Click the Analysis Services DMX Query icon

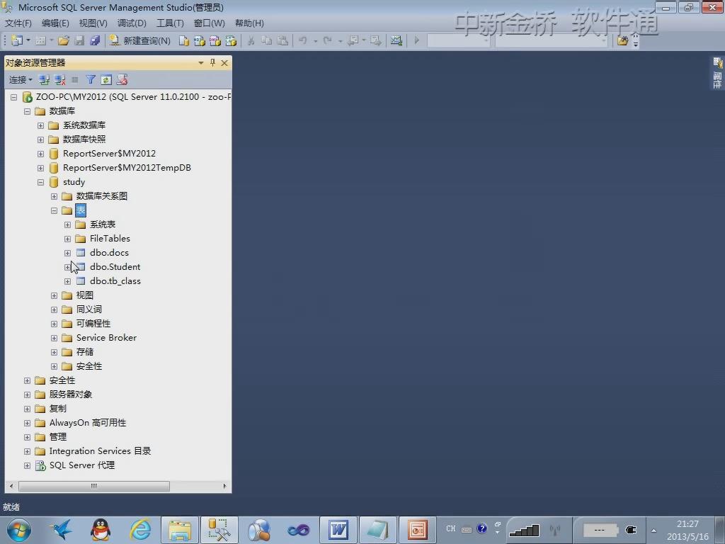(215, 40)
